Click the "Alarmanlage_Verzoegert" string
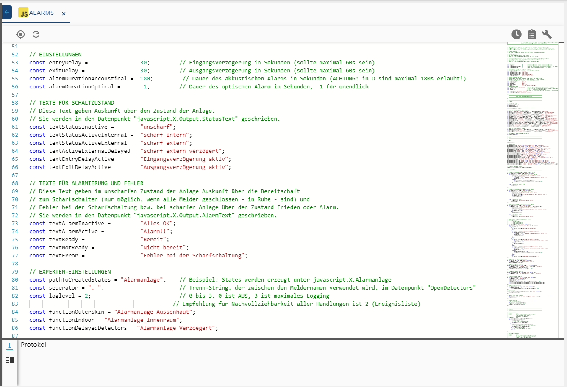Image resolution: width=567 pixels, height=387 pixels. tap(176, 328)
